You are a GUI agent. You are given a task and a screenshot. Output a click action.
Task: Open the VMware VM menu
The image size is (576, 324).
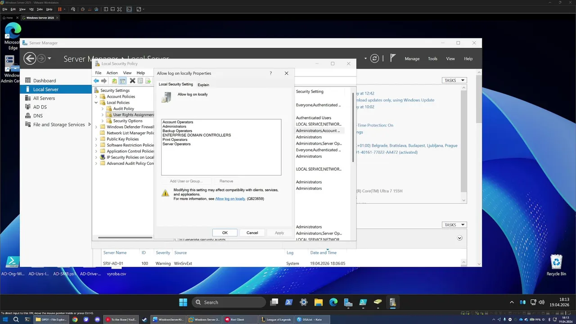point(31,9)
